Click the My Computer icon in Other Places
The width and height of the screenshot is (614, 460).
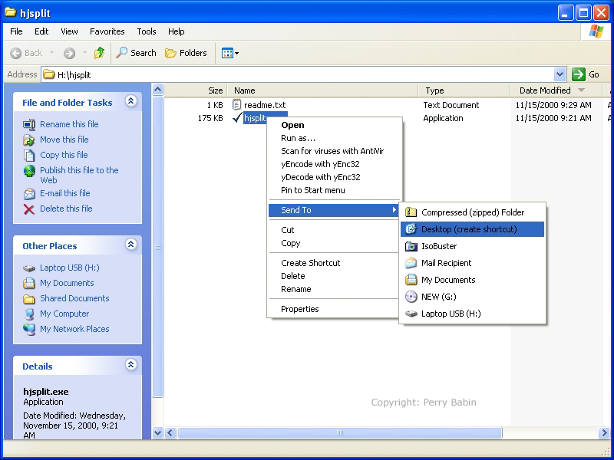29,314
